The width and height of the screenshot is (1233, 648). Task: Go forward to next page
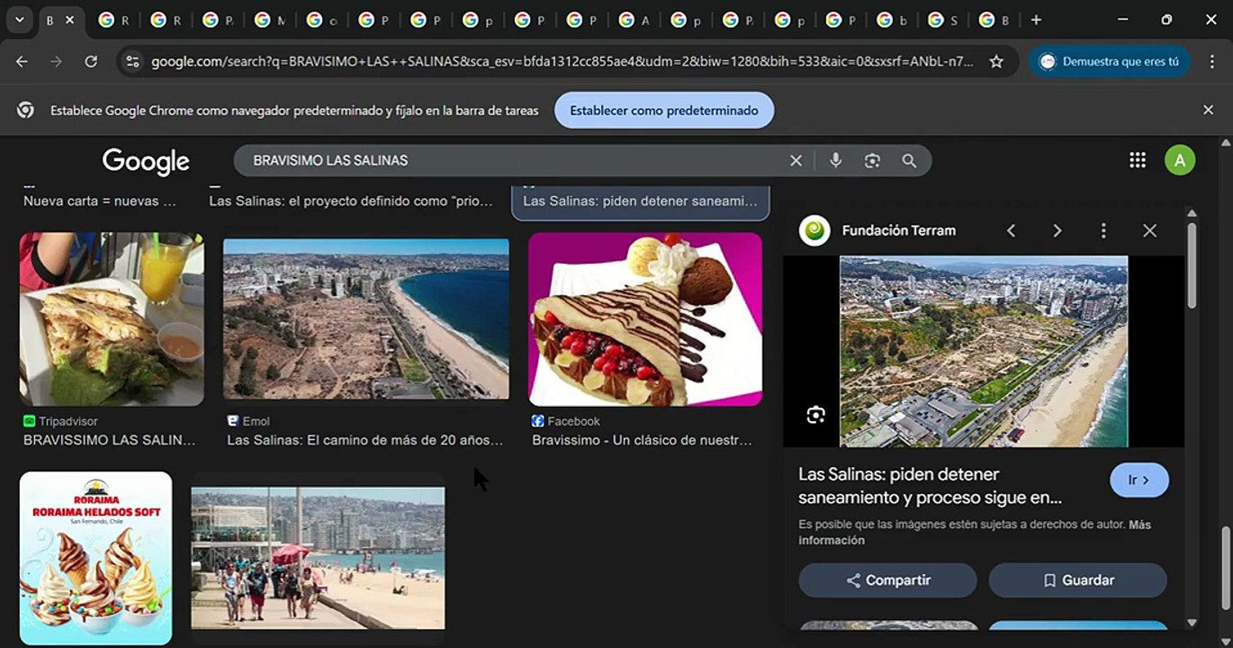(56, 61)
